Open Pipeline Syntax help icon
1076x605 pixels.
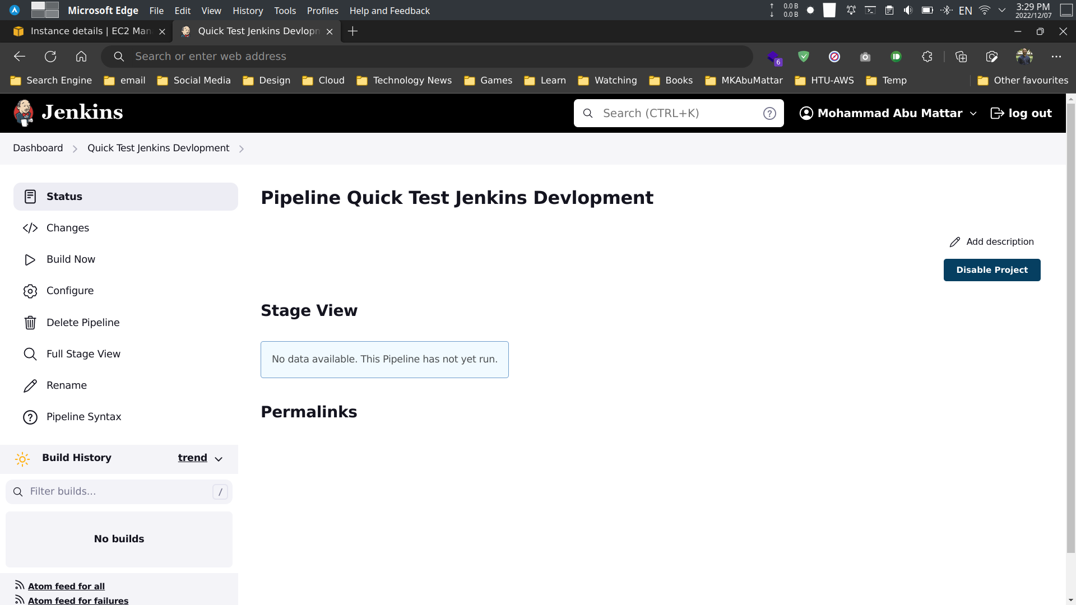coord(30,417)
